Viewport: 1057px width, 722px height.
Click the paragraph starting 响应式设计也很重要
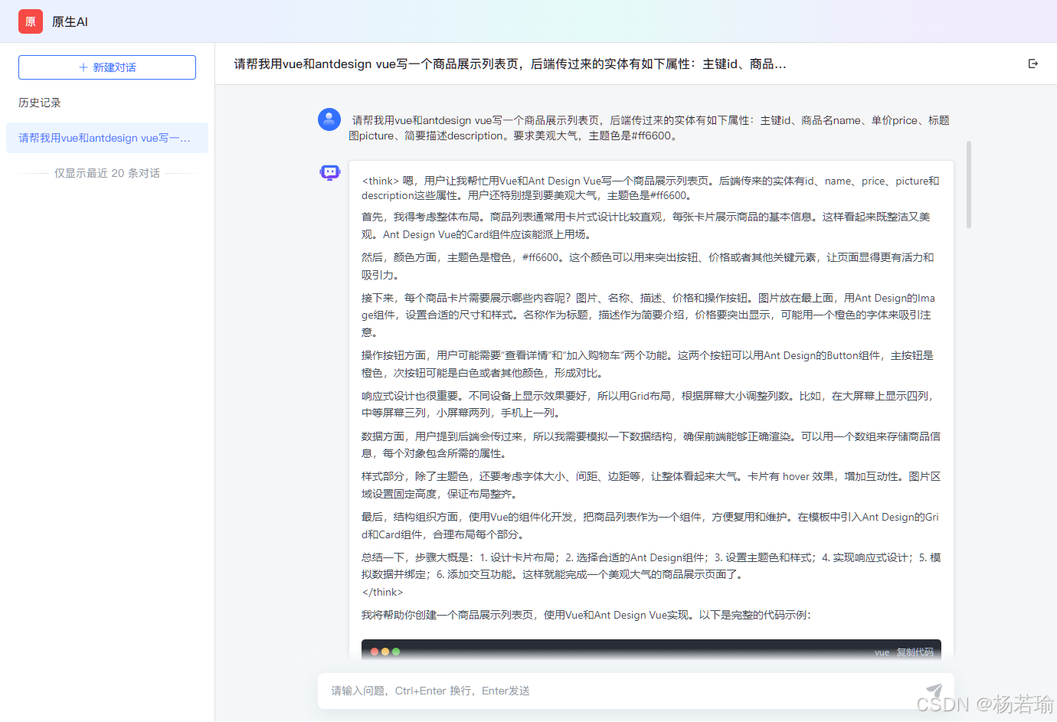(650, 404)
